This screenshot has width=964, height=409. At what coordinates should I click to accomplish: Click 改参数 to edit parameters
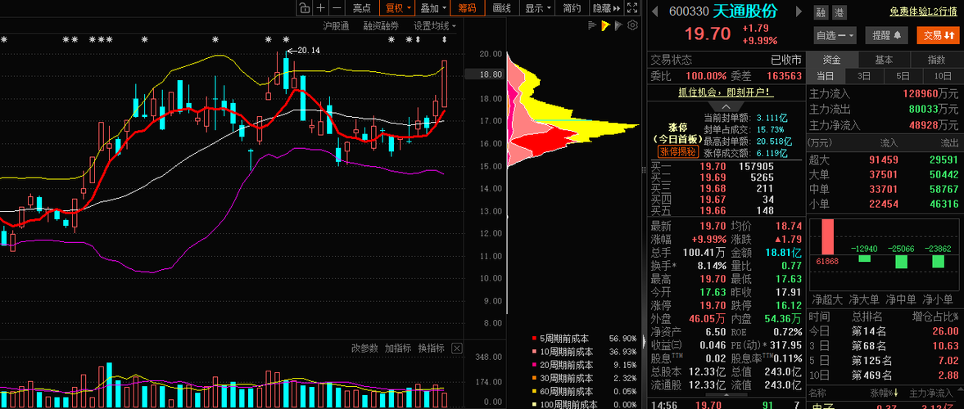tap(364, 348)
